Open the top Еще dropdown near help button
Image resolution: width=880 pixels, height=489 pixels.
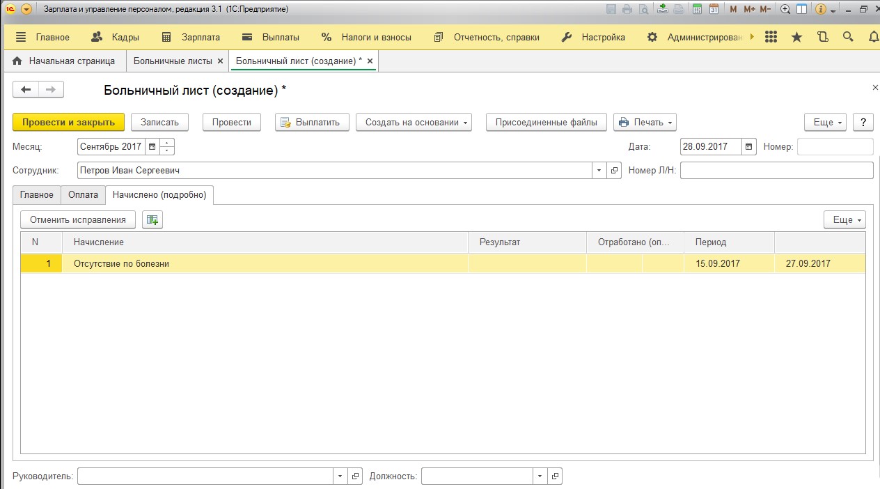[x=826, y=122]
